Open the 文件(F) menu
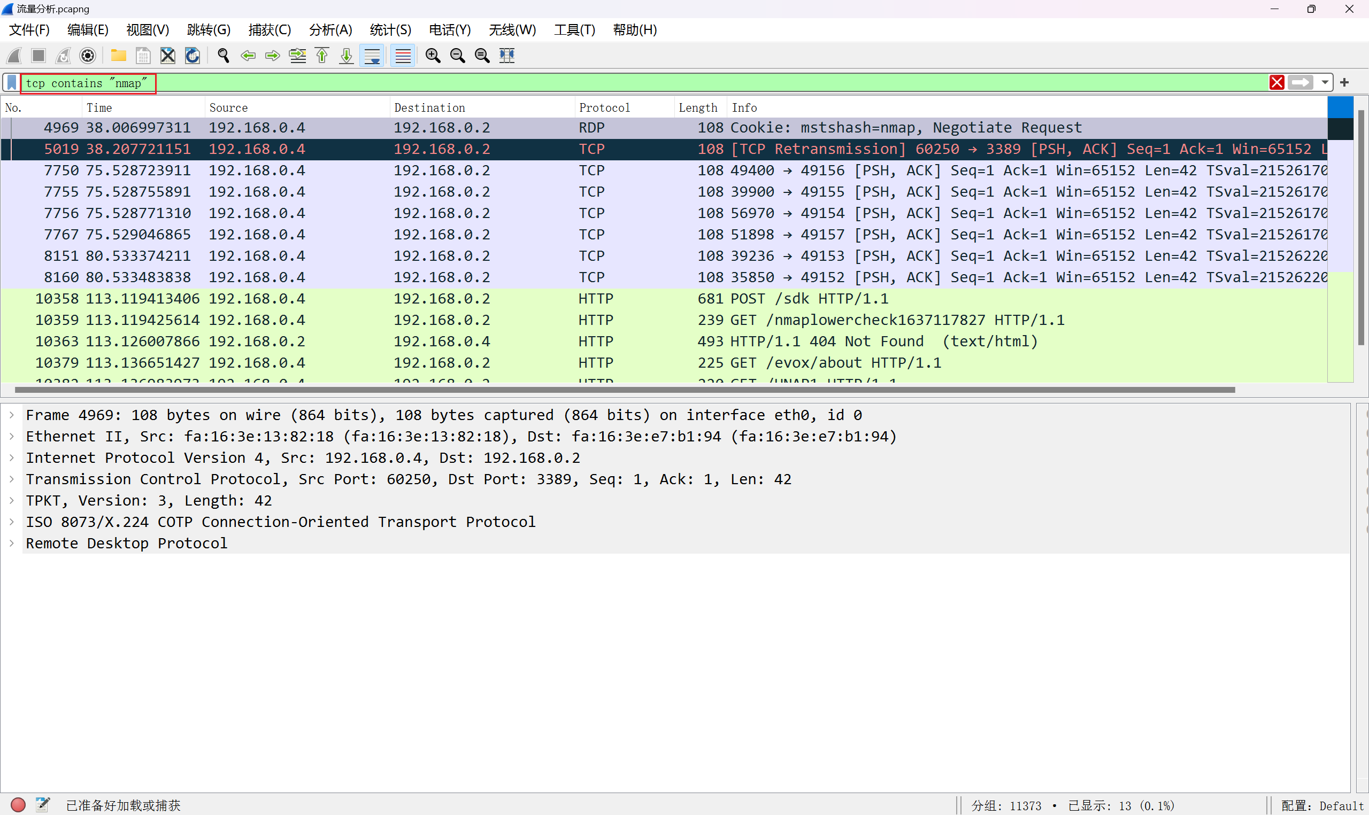Viewport: 1369px width, 815px height. [29, 29]
